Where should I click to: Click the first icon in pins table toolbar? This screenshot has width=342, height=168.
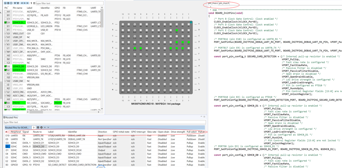[5, 3]
